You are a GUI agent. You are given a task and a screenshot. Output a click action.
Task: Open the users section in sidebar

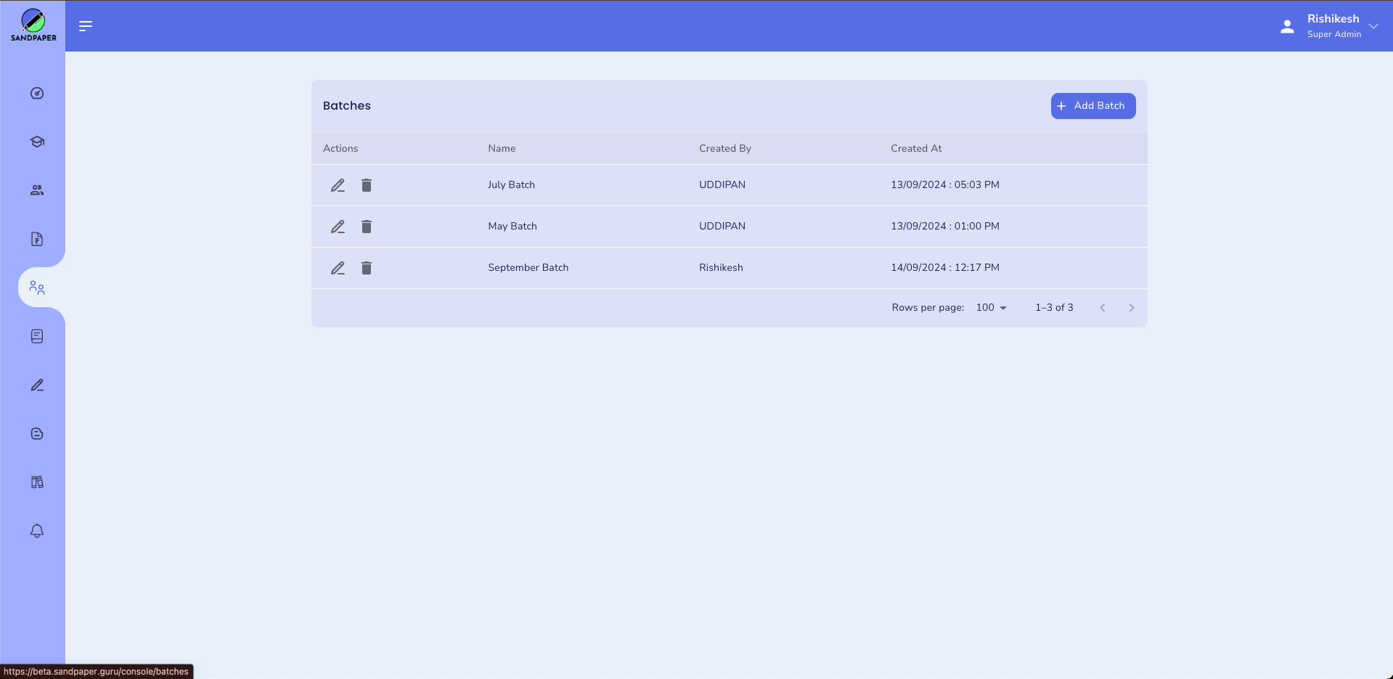[x=36, y=190]
